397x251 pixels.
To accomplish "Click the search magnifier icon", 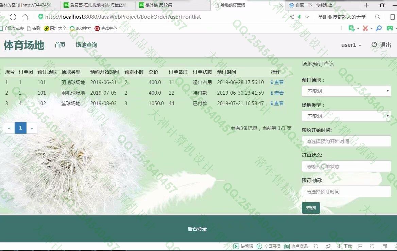I will coord(377,17).
